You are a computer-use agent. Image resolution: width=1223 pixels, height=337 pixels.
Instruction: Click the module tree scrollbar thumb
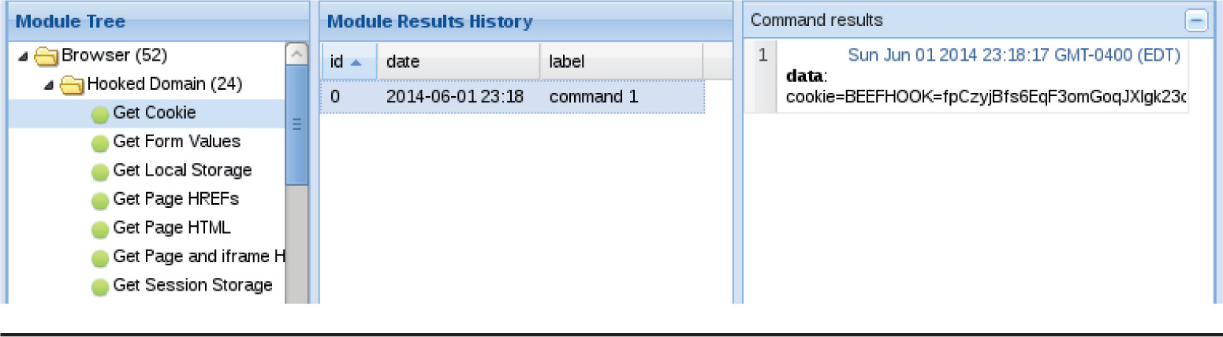296,124
